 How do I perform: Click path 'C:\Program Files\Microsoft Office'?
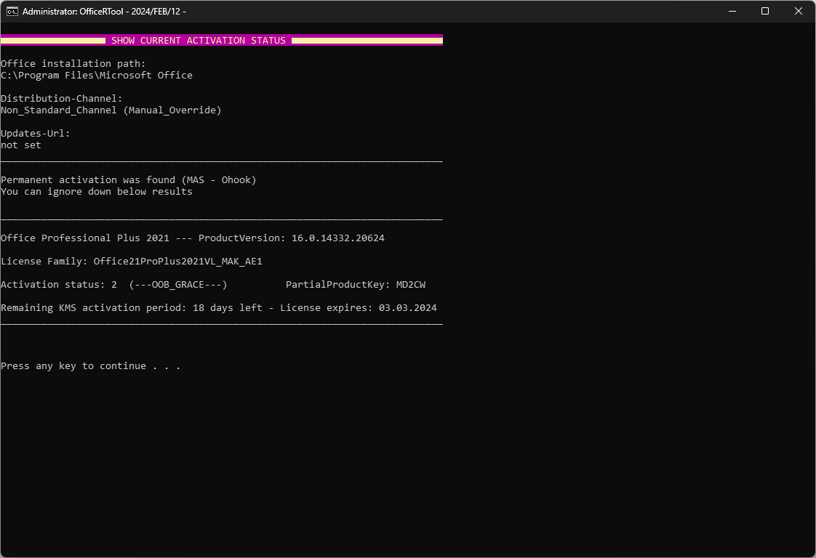[x=97, y=76]
